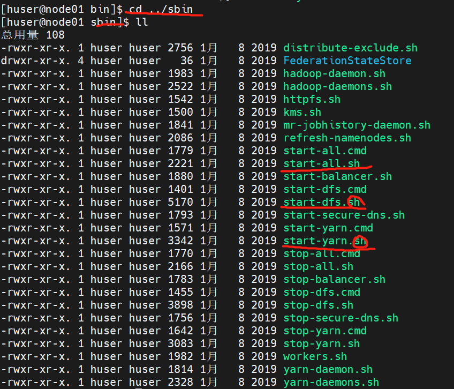The image size is (454, 389).
Task: Click stop-dfs.sh in the listing
Action: click(318, 305)
